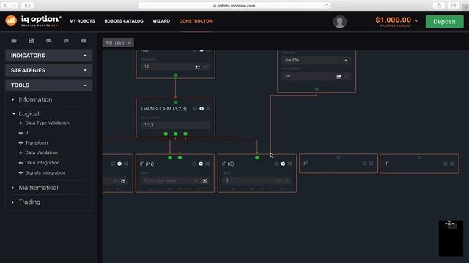Click link icon beside value 12 field

click(x=197, y=67)
